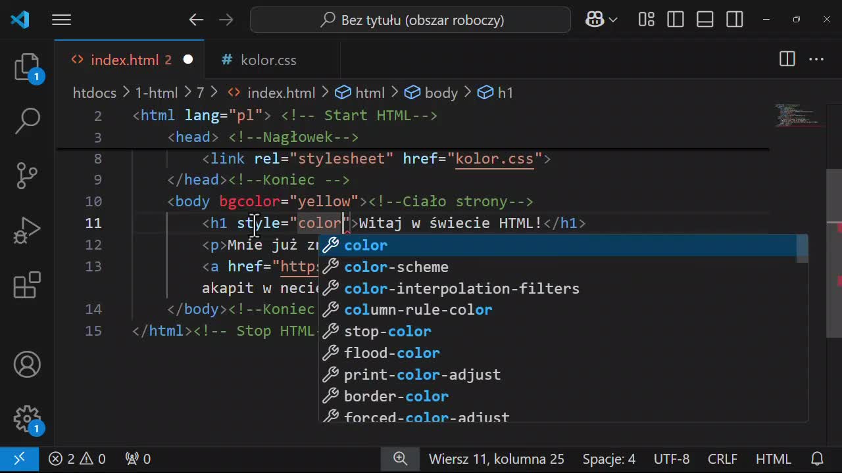Toggle the bottom panel
Image resolution: width=842 pixels, height=473 pixels.
(x=705, y=20)
